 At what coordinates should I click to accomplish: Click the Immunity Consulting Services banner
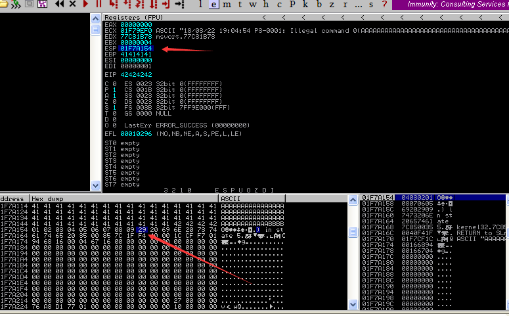pyautogui.click(x=451, y=5)
